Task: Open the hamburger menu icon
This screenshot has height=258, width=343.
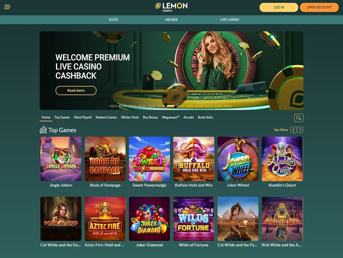Action: click(x=7, y=7)
